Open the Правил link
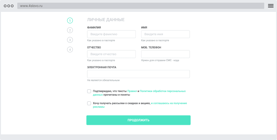Image resolution: width=277 pixels, height=140 pixels. [x=132, y=91]
